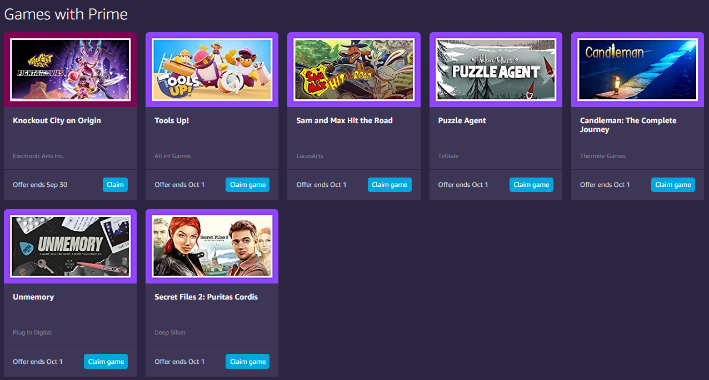Open the Sam and Max Hit the Road title
Screen dimensions: 709x380
(x=344, y=120)
